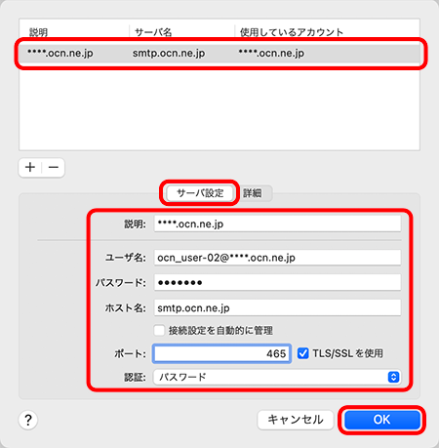Click the キャンセル button
The width and height of the screenshot is (439, 448).
coord(296,420)
